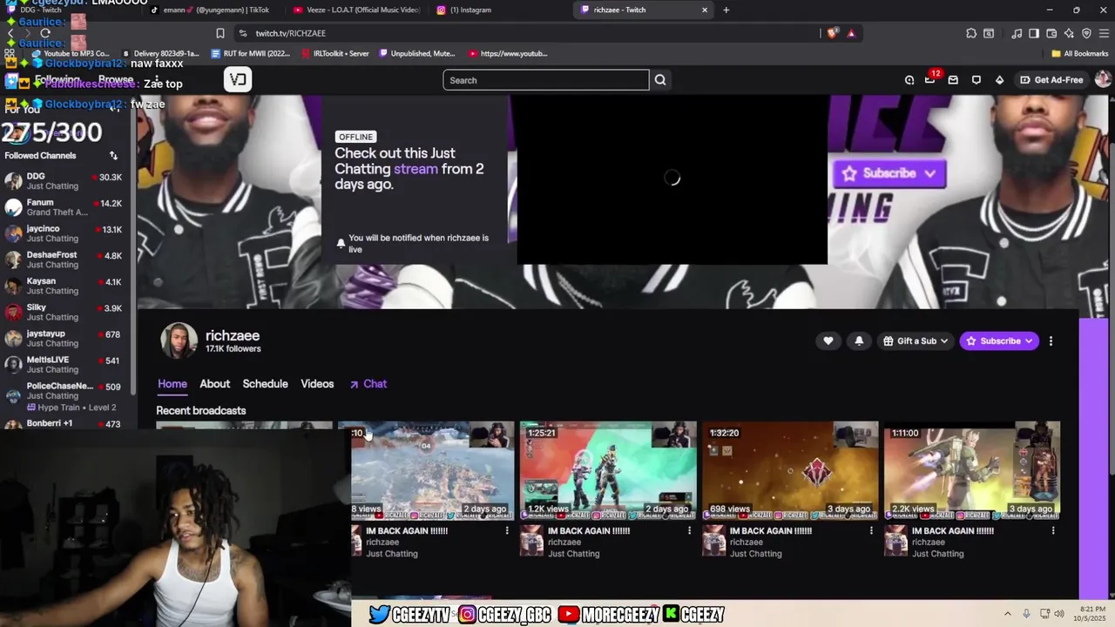Expand the purple Subscribe dropdown next to Gift a Sub
The width and height of the screenshot is (1115, 627).
[1000, 341]
